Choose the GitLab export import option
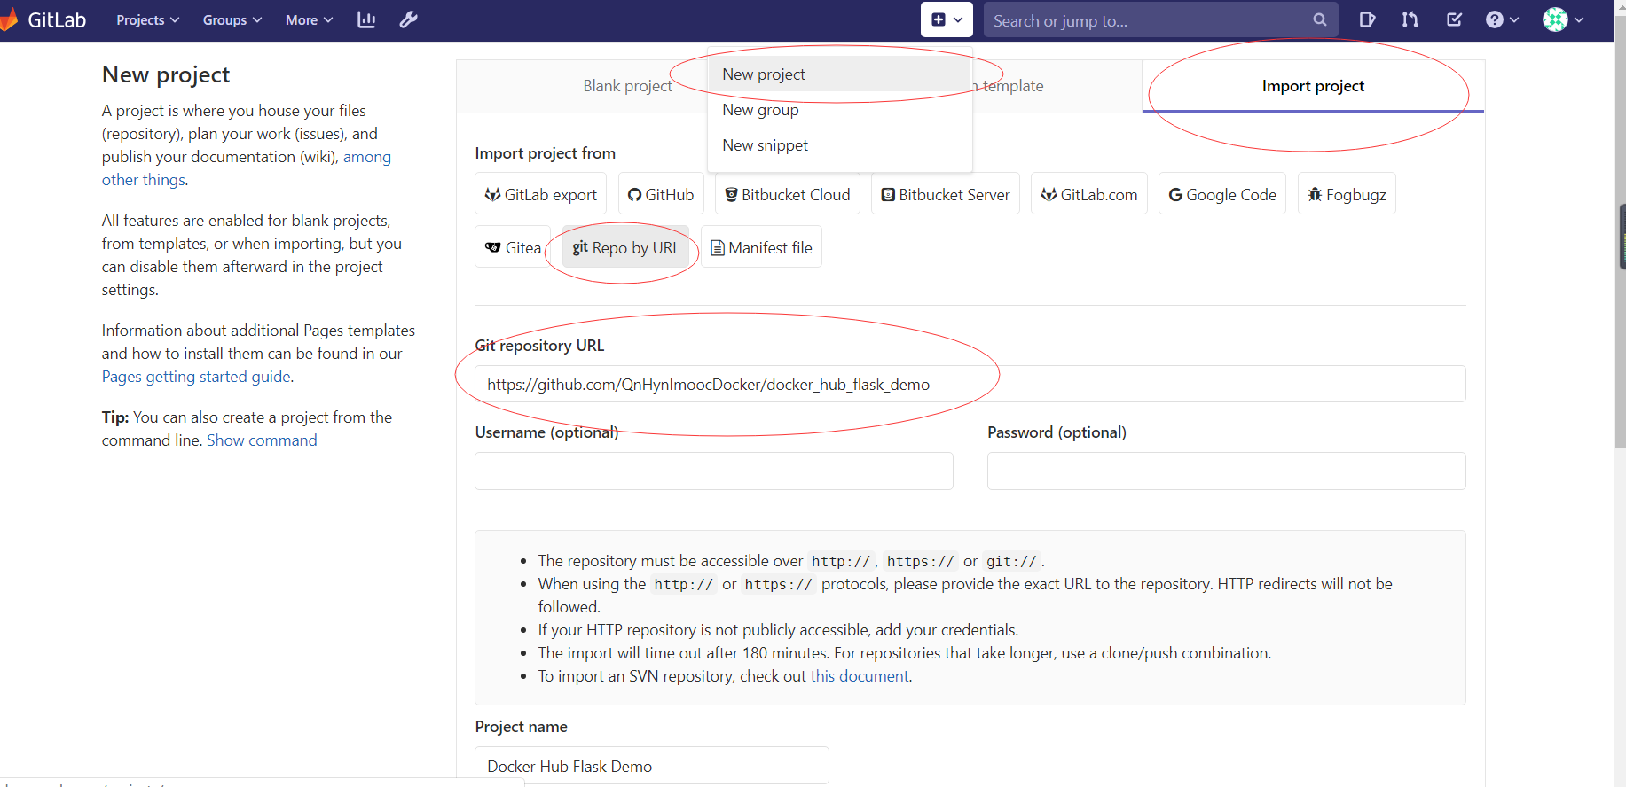 (x=541, y=194)
